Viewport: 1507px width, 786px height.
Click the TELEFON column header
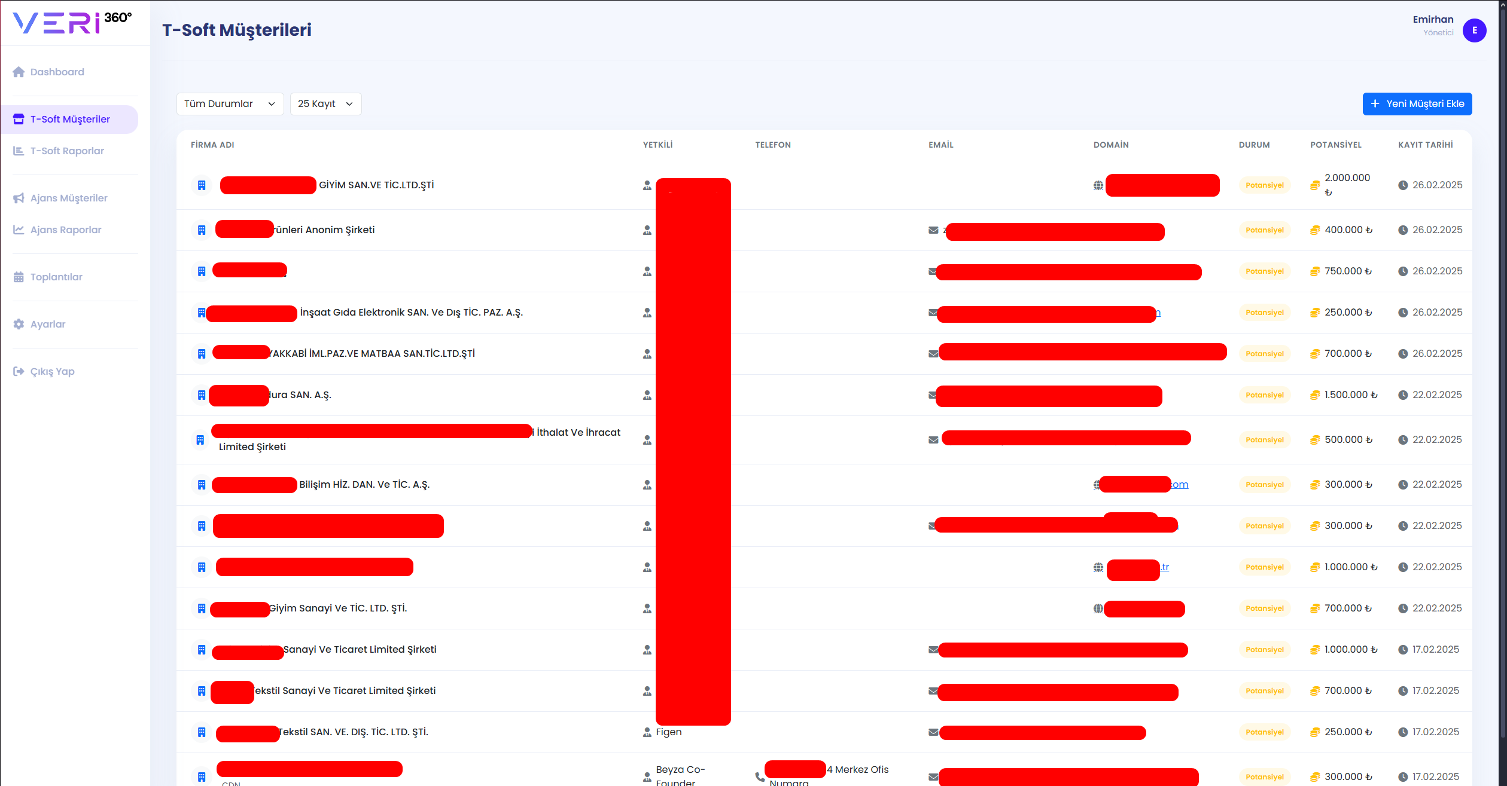(773, 145)
